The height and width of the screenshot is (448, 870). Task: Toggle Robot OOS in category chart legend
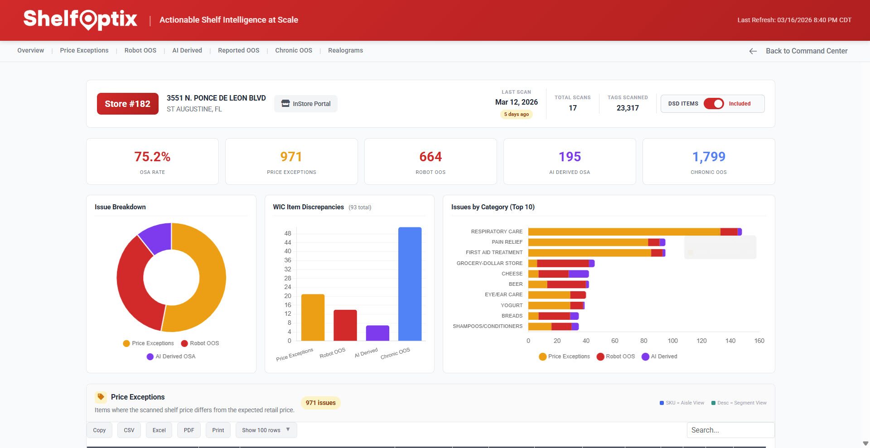coord(616,356)
